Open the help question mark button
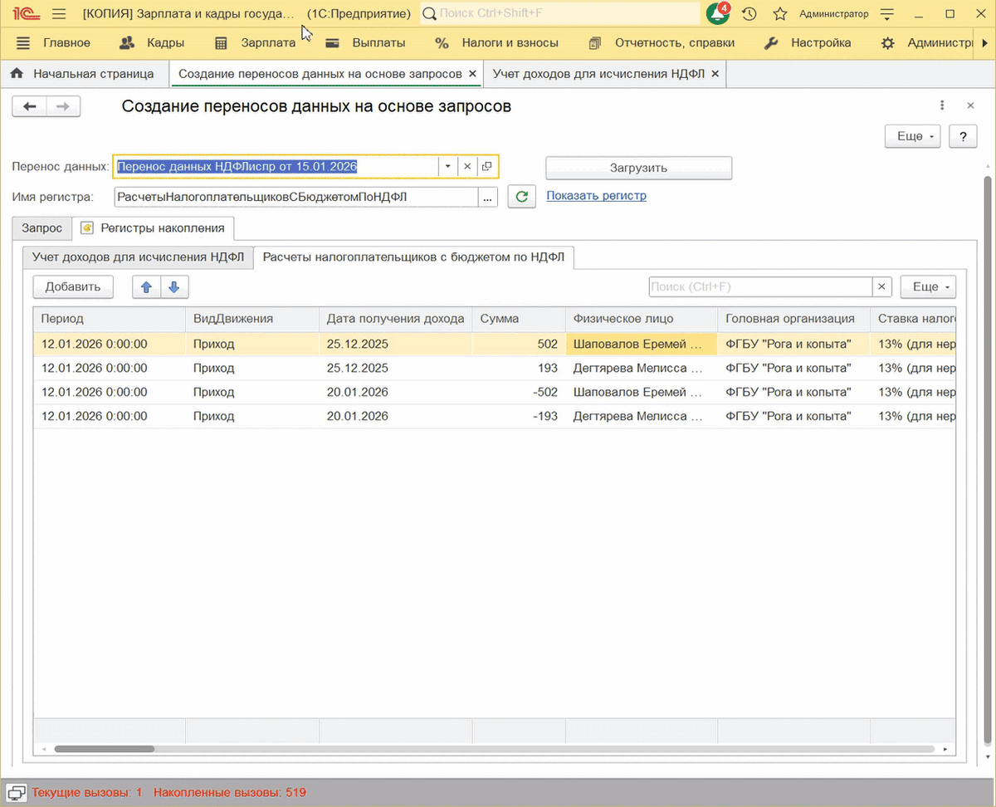The image size is (996, 807). coord(963,136)
